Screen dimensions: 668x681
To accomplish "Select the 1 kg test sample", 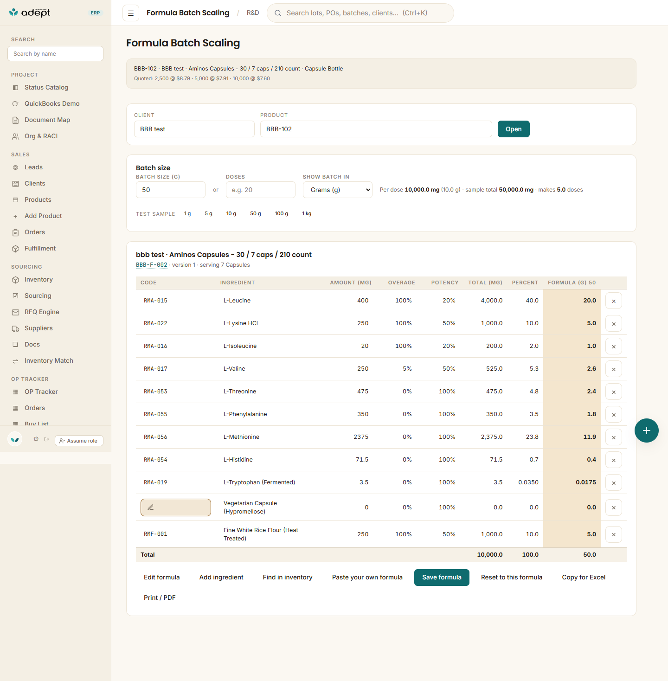I will point(307,213).
